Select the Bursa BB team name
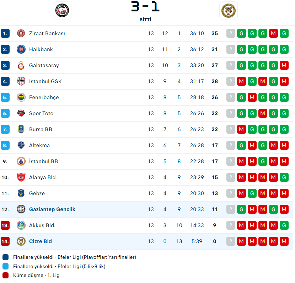295x283 pixels. pos(41,129)
